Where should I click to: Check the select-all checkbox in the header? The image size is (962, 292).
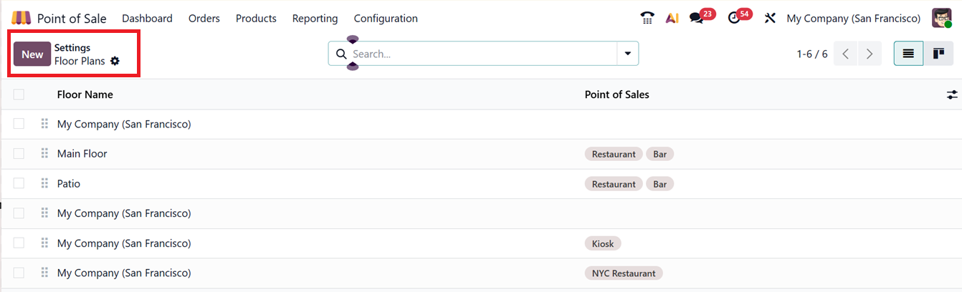tap(19, 94)
